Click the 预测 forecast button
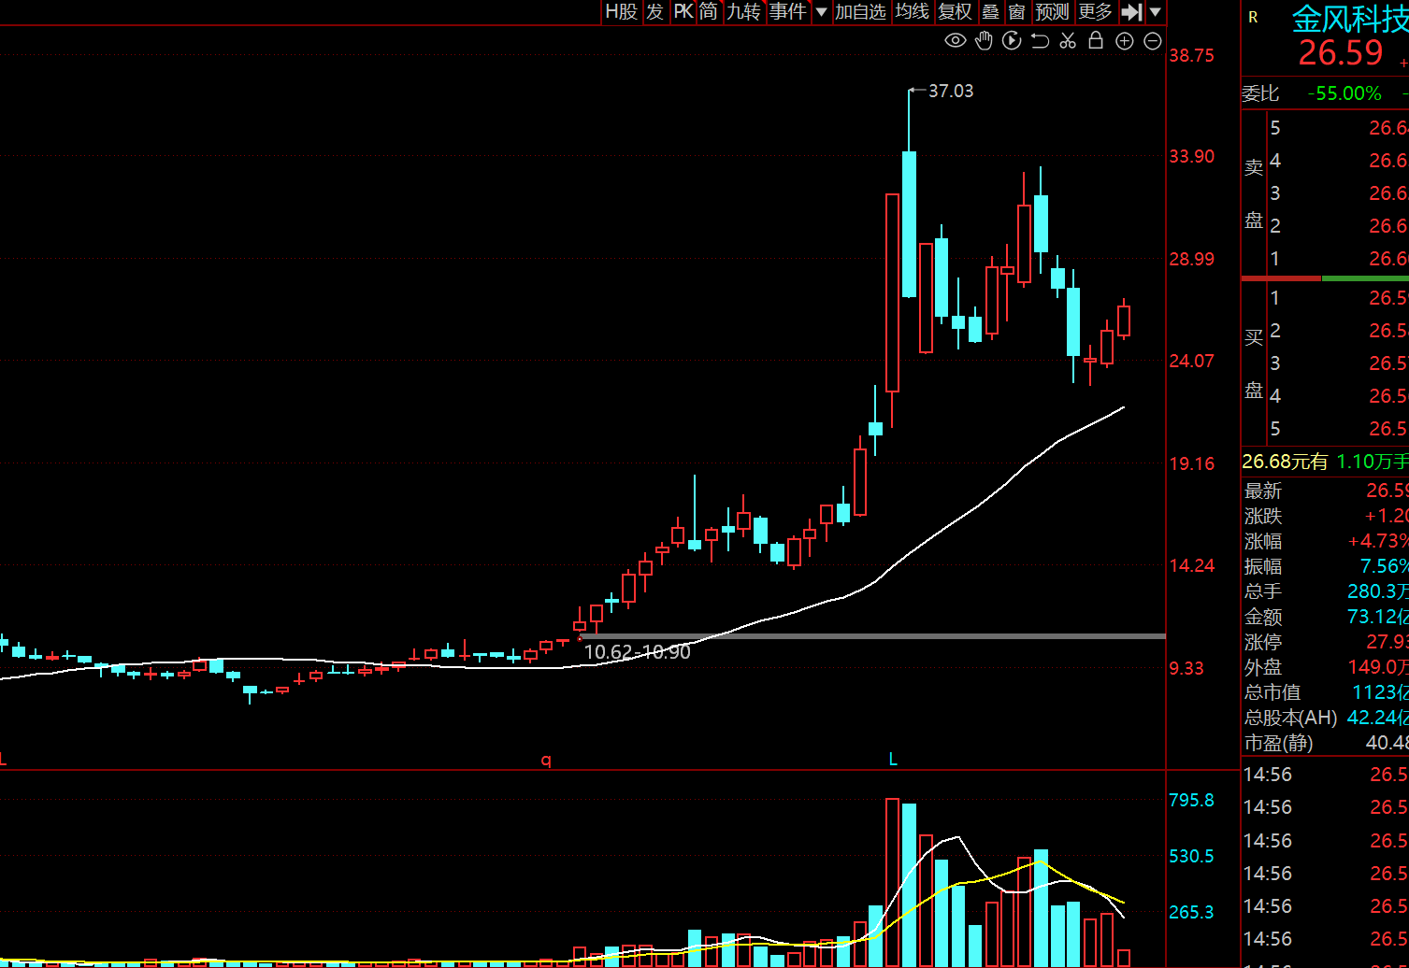Image resolution: width=1409 pixels, height=968 pixels. coord(1052,12)
